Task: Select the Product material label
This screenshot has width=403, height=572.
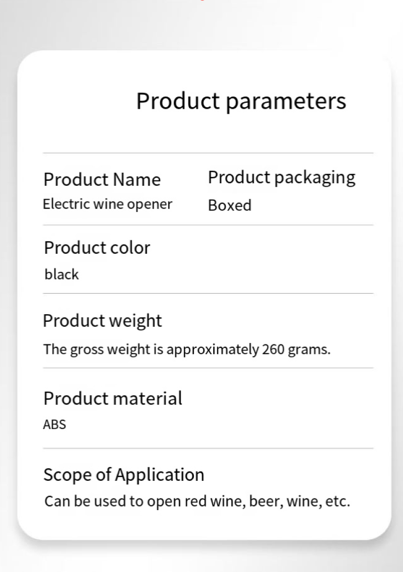Action: click(112, 398)
